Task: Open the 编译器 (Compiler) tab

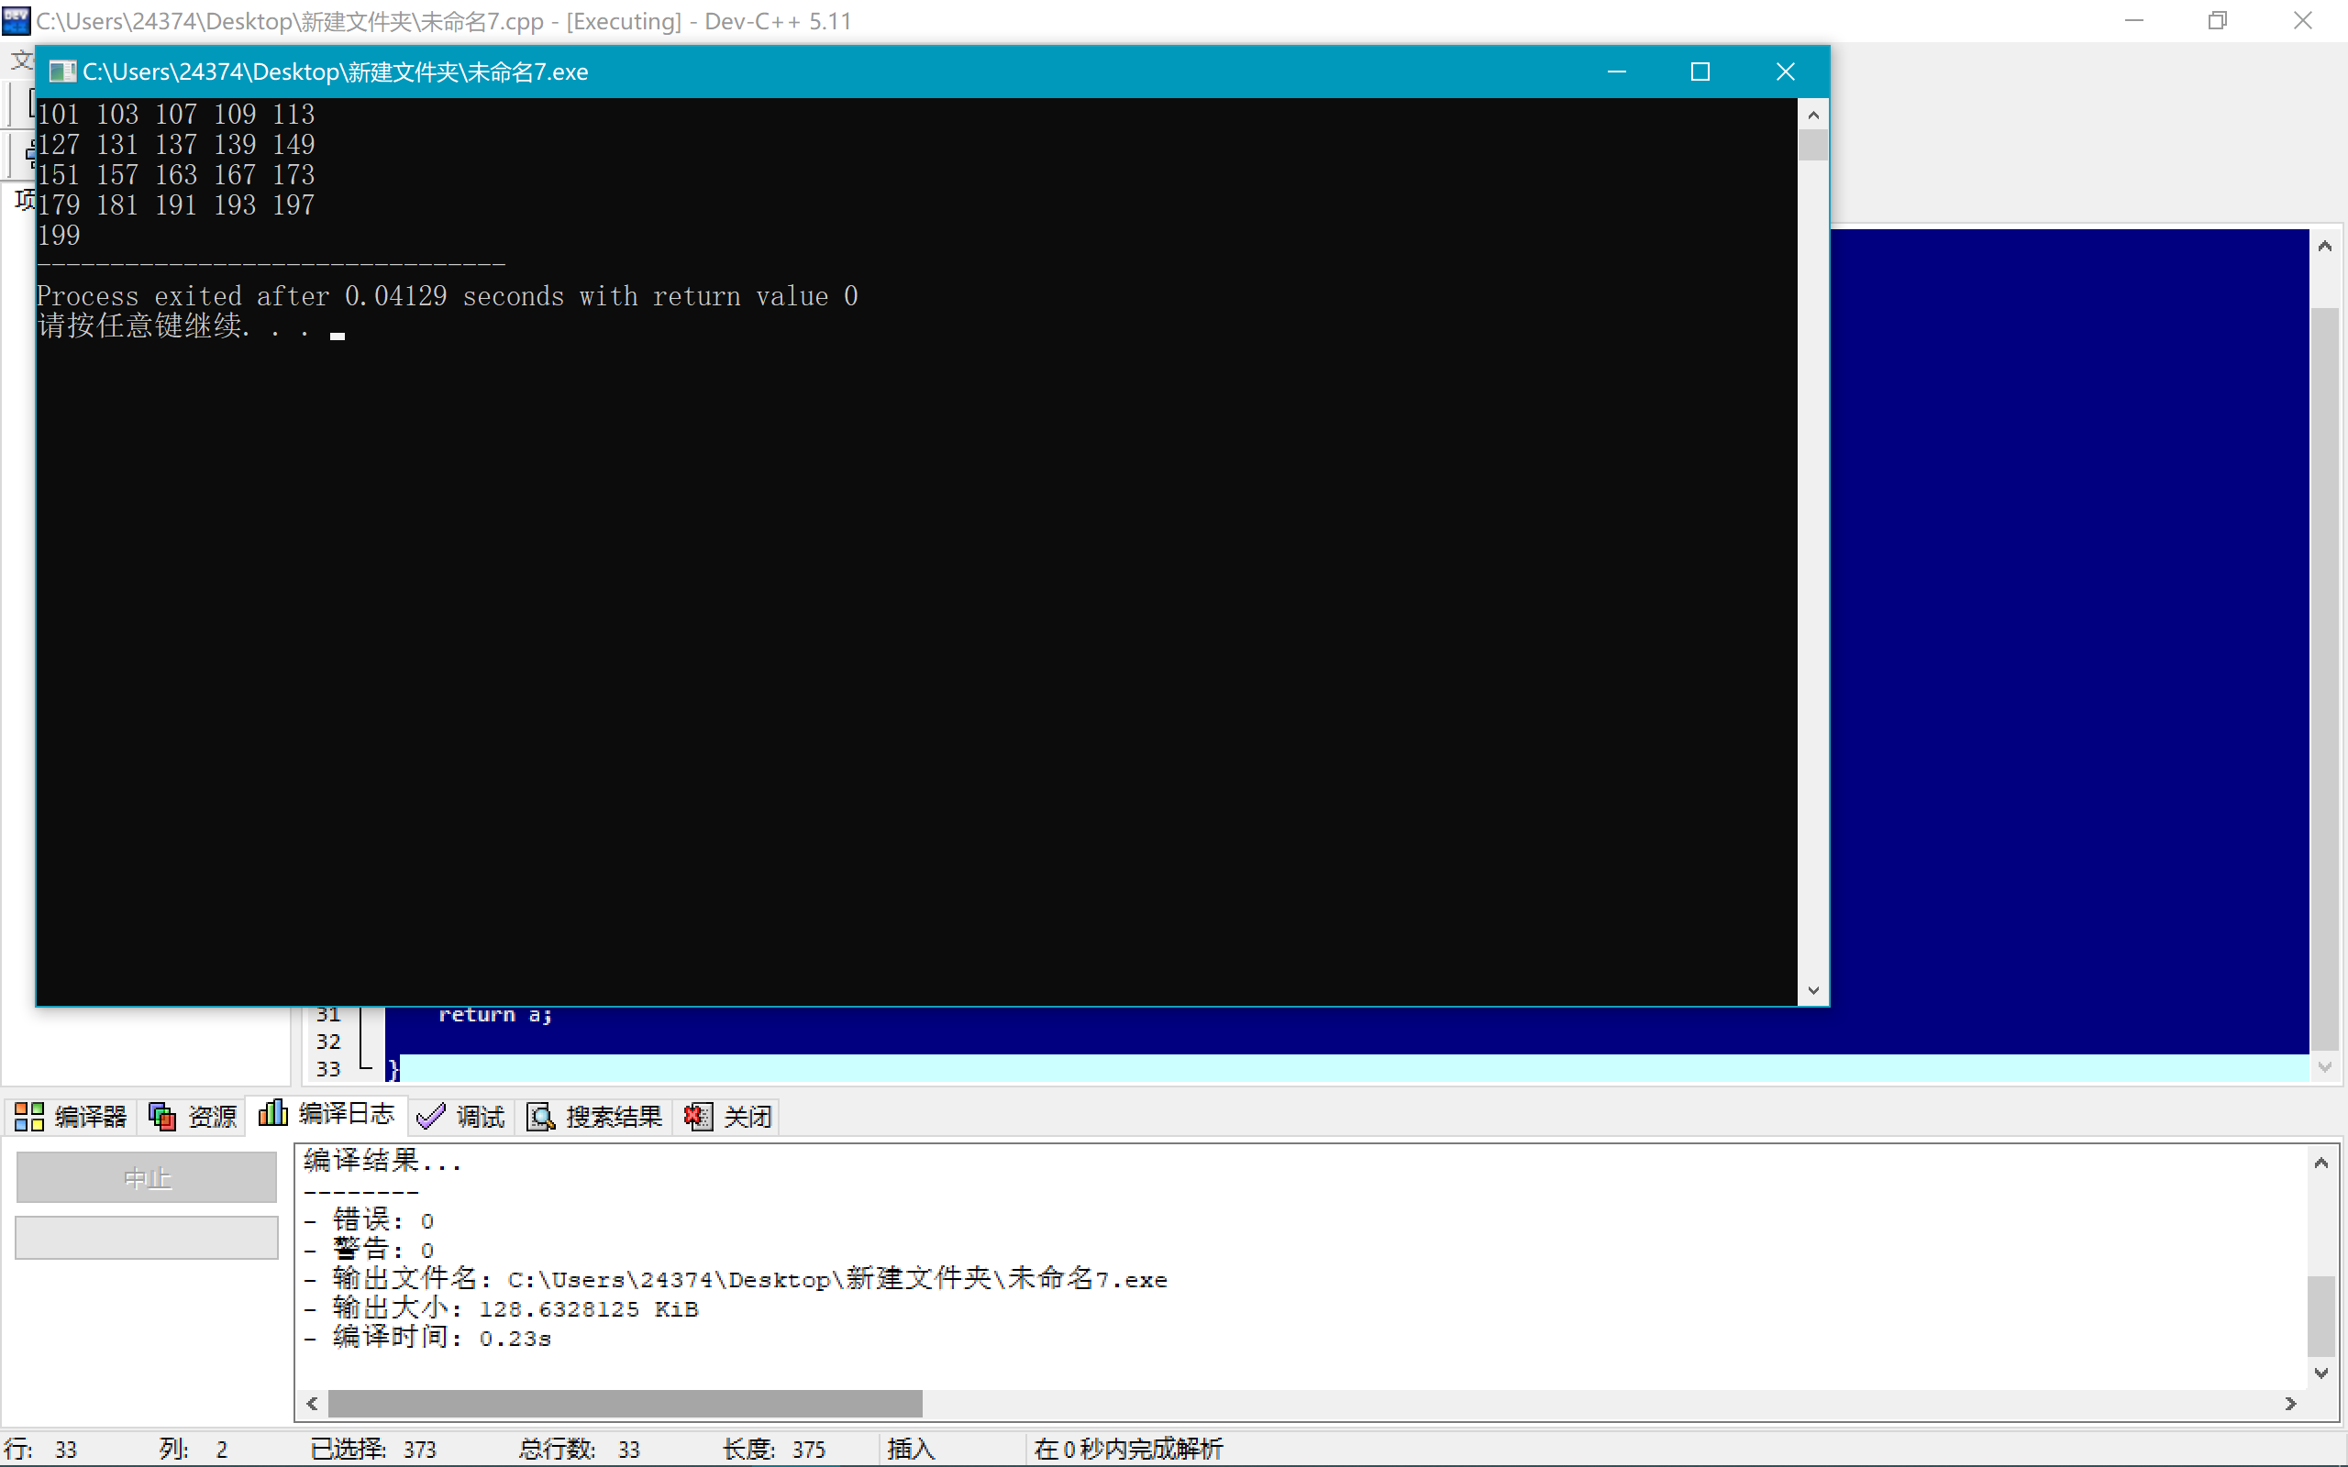Action: 71,1117
